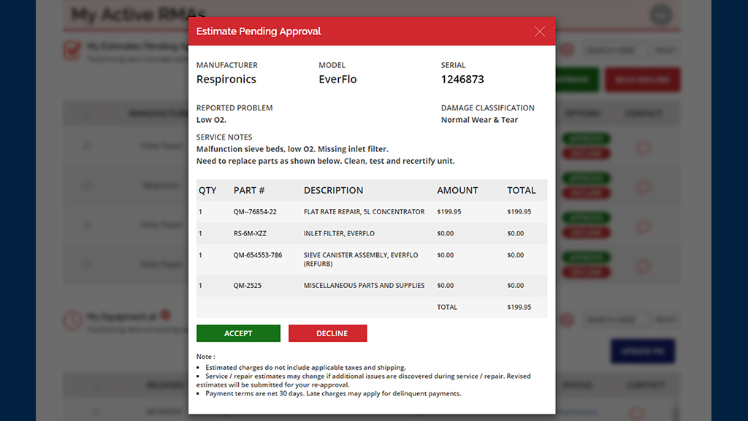Click the "Estimate Pending Approval" dialog title
Screen dimensions: 748x421
259,31
